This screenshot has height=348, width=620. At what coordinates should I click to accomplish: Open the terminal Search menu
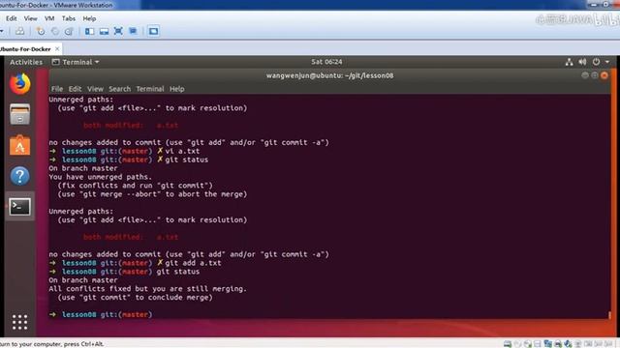(x=119, y=89)
